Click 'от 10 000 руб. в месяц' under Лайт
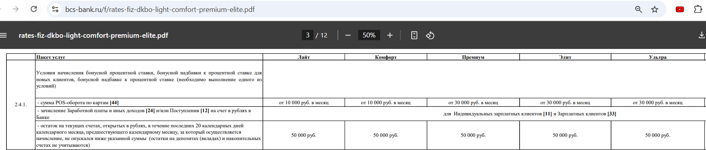This screenshot has width=706, height=150. click(x=304, y=103)
